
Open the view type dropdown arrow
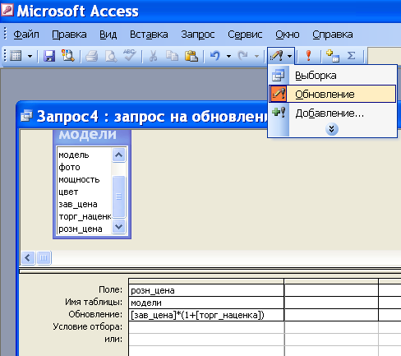[x=30, y=56]
